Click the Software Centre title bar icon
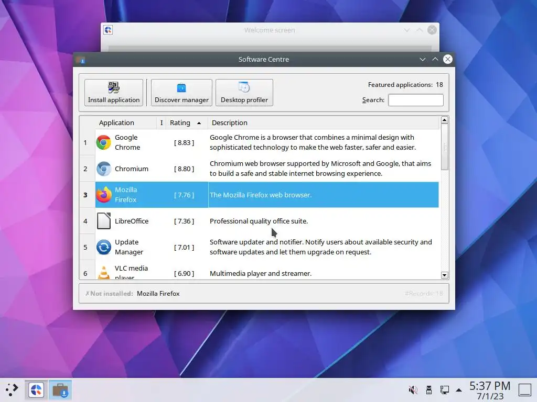The width and height of the screenshot is (537, 402). pyautogui.click(x=81, y=60)
